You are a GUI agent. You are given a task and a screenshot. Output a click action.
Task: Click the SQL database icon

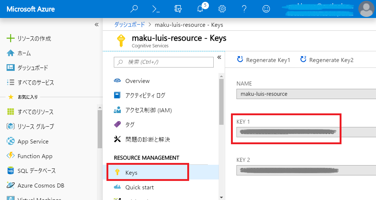(11, 171)
